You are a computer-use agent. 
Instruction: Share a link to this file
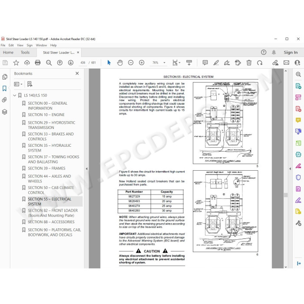click(x=275, y=63)
